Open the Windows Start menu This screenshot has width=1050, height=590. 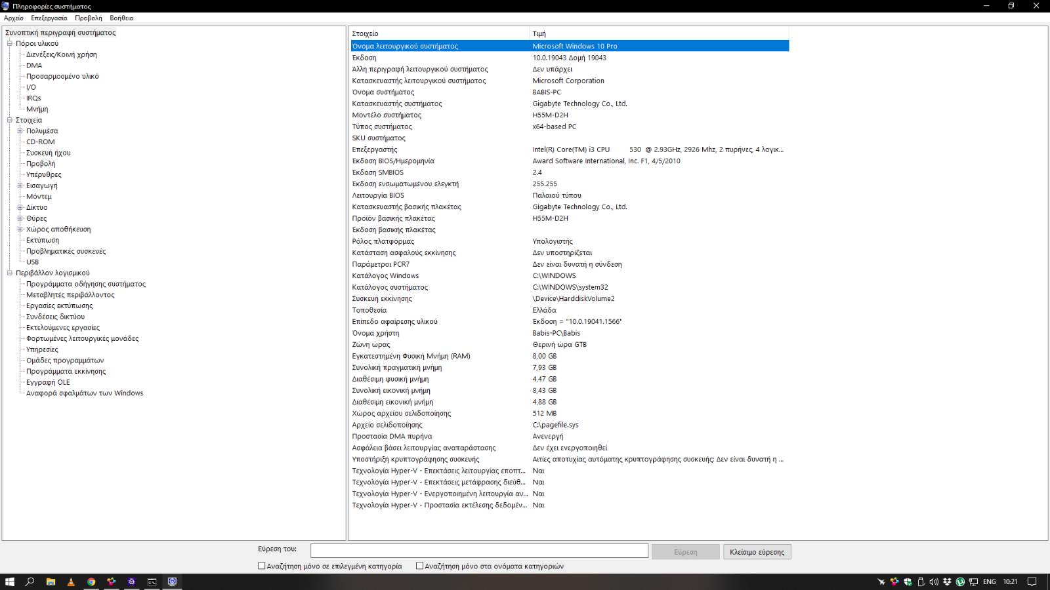(x=10, y=581)
